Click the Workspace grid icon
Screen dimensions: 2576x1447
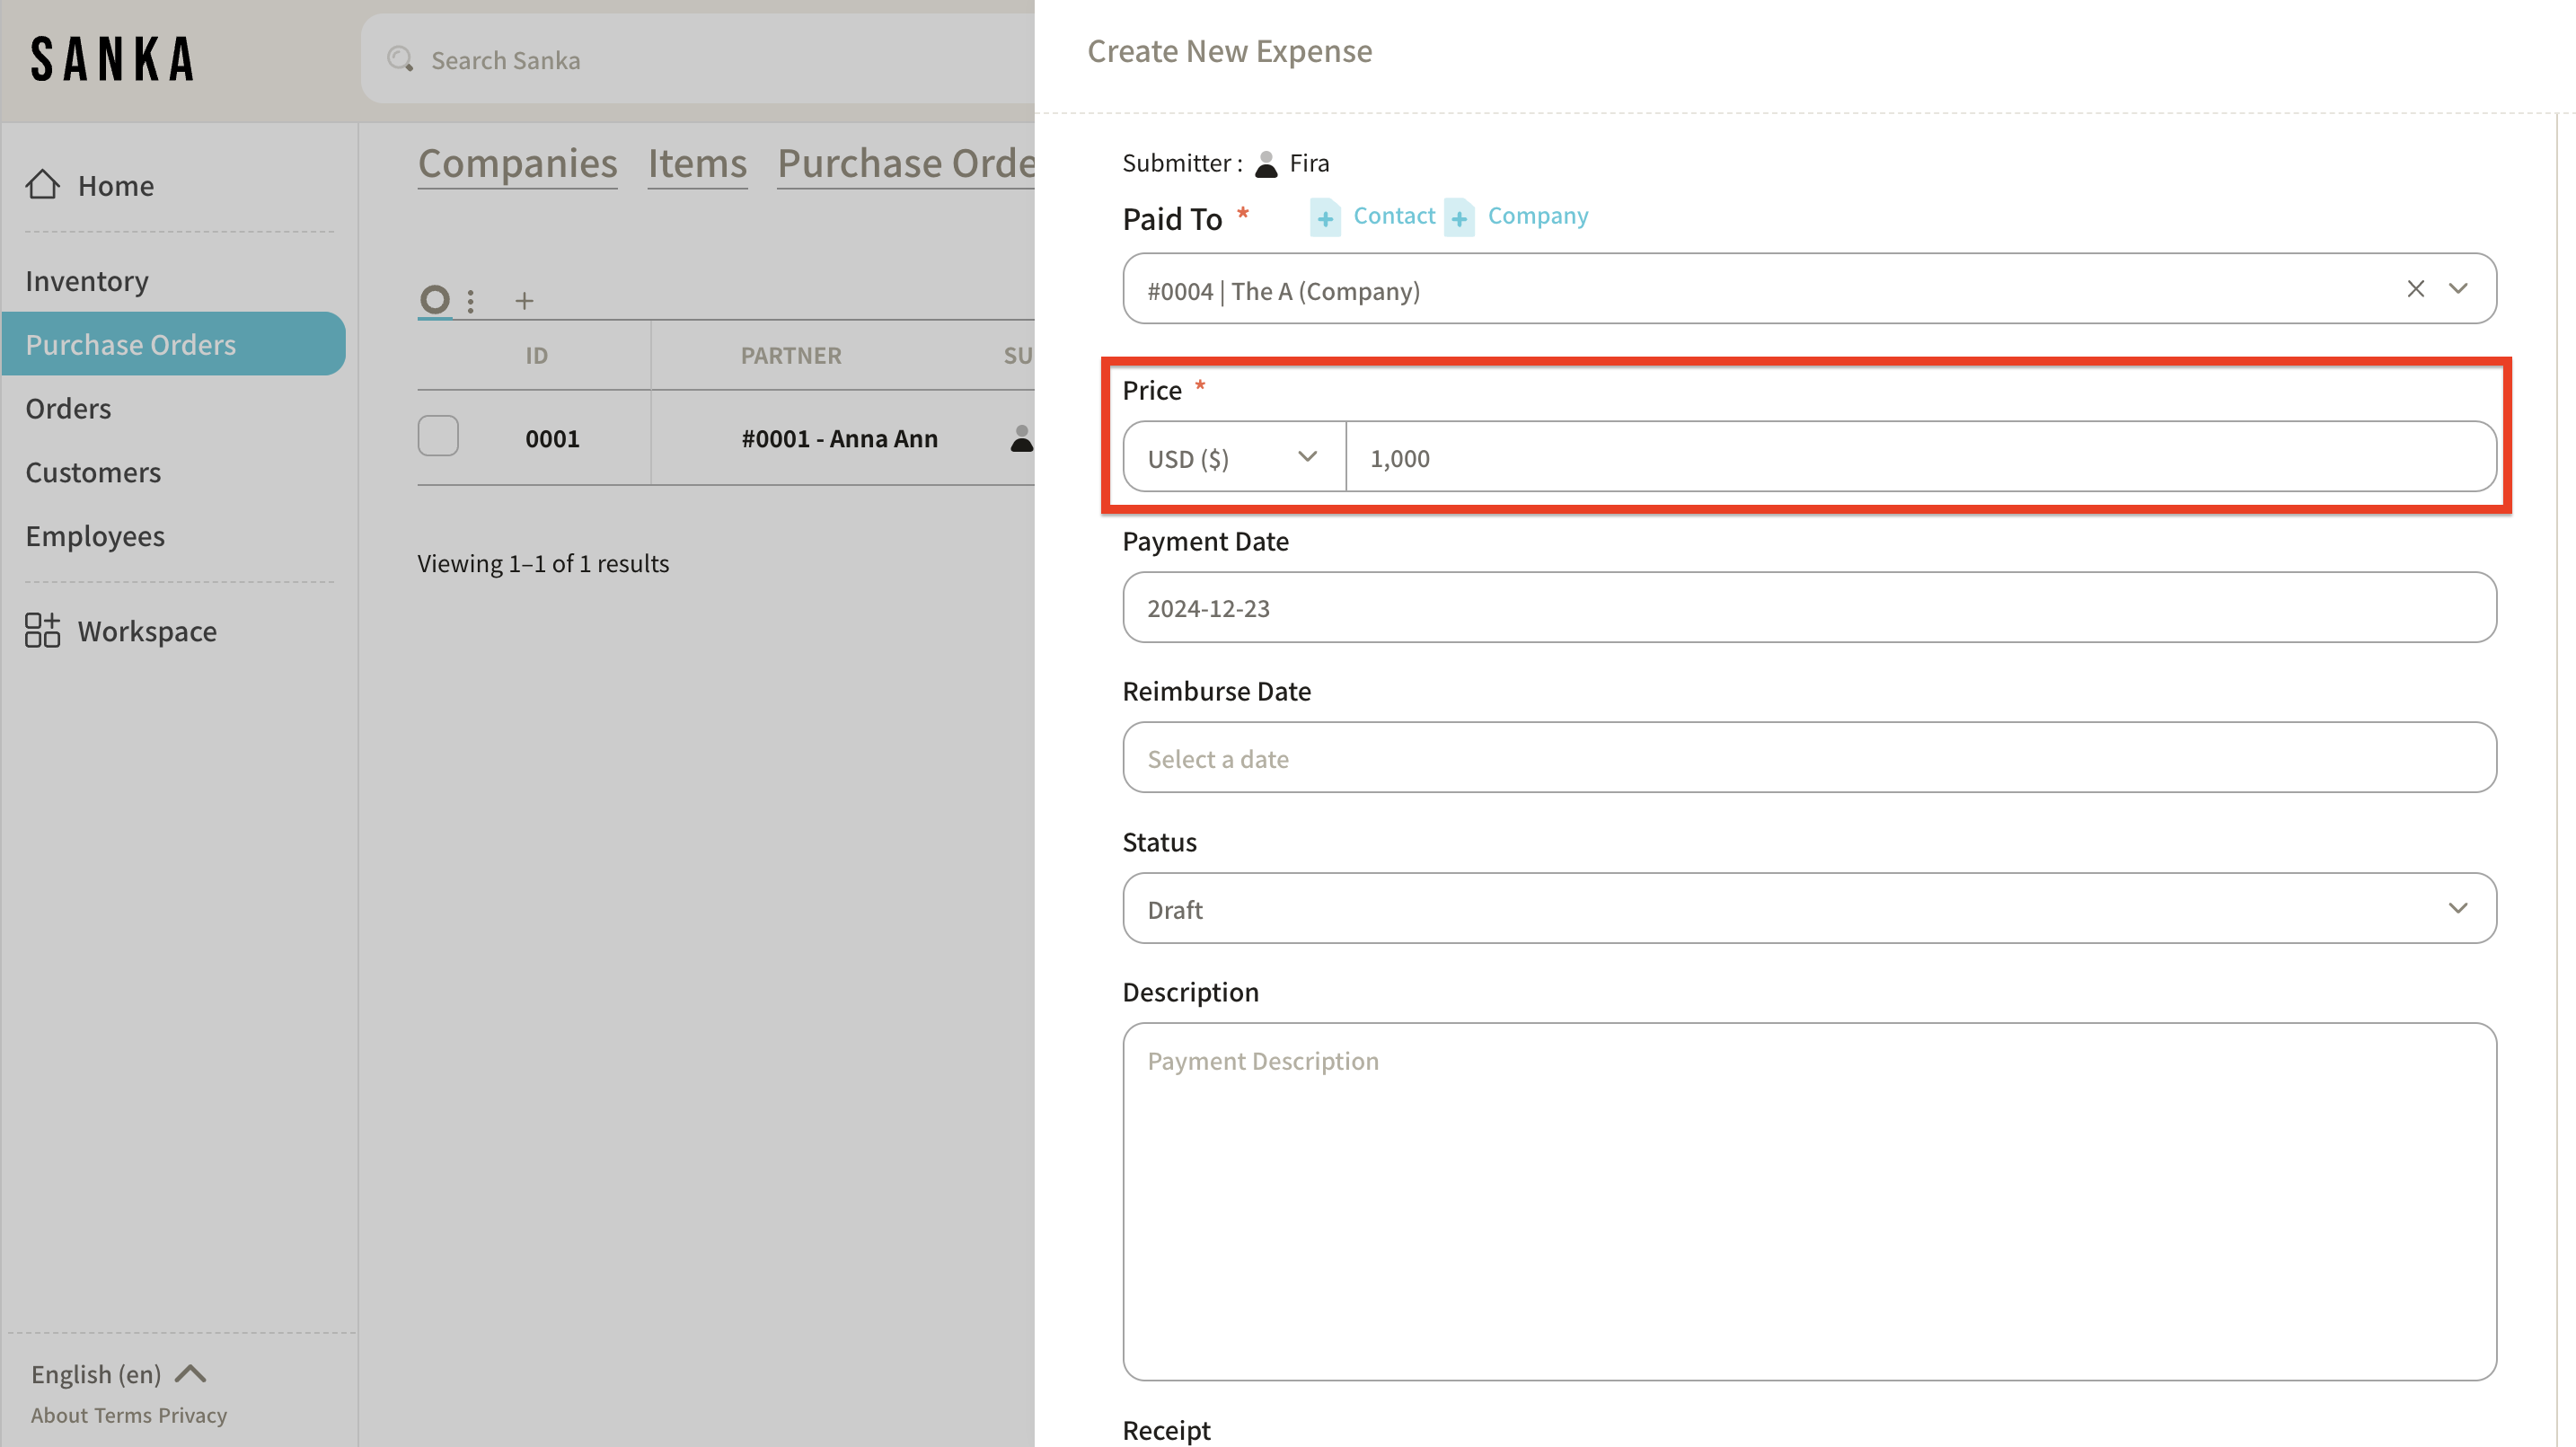42,631
